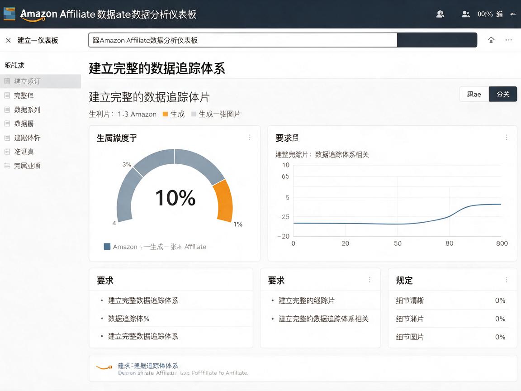Click the arrow icon at header far right
This screenshot has width=521, height=391.
click(x=513, y=14)
